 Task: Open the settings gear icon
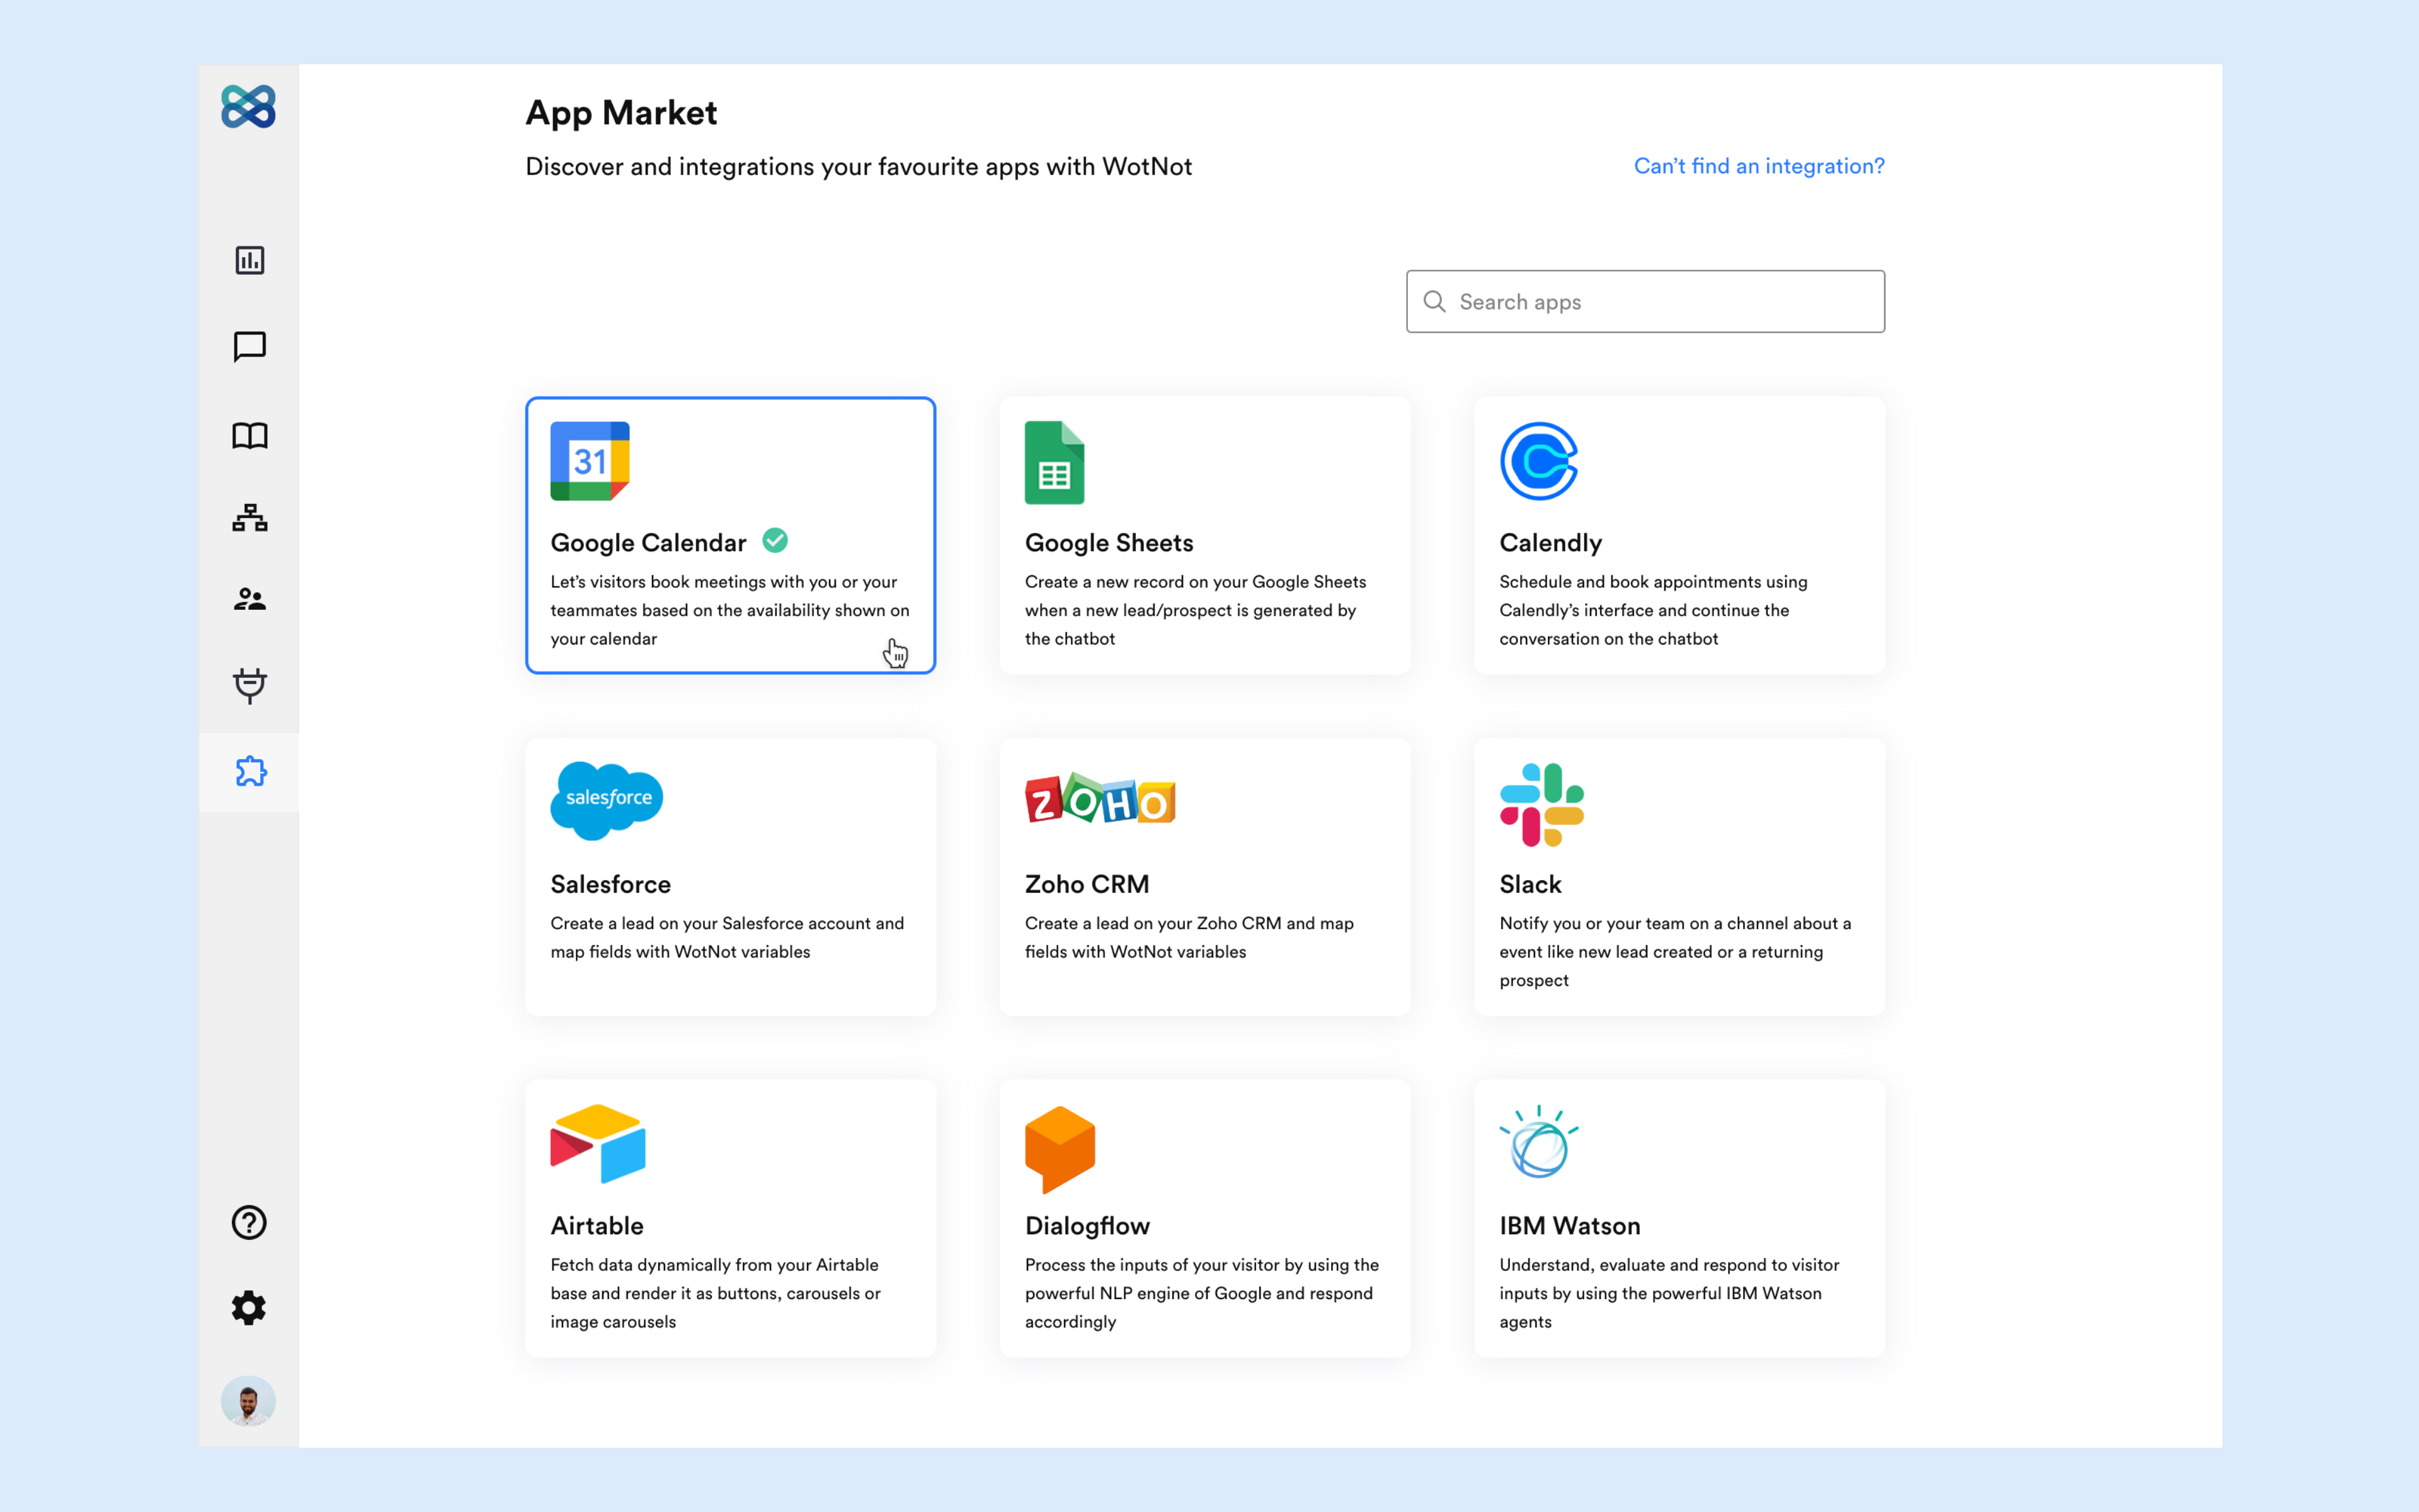249,1307
